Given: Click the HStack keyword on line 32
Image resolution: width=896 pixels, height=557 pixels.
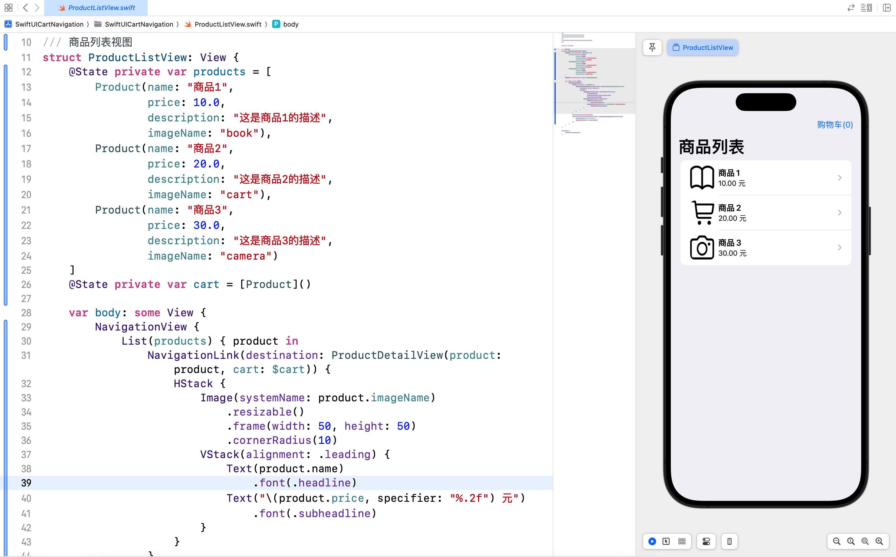Looking at the screenshot, I should pyautogui.click(x=193, y=384).
